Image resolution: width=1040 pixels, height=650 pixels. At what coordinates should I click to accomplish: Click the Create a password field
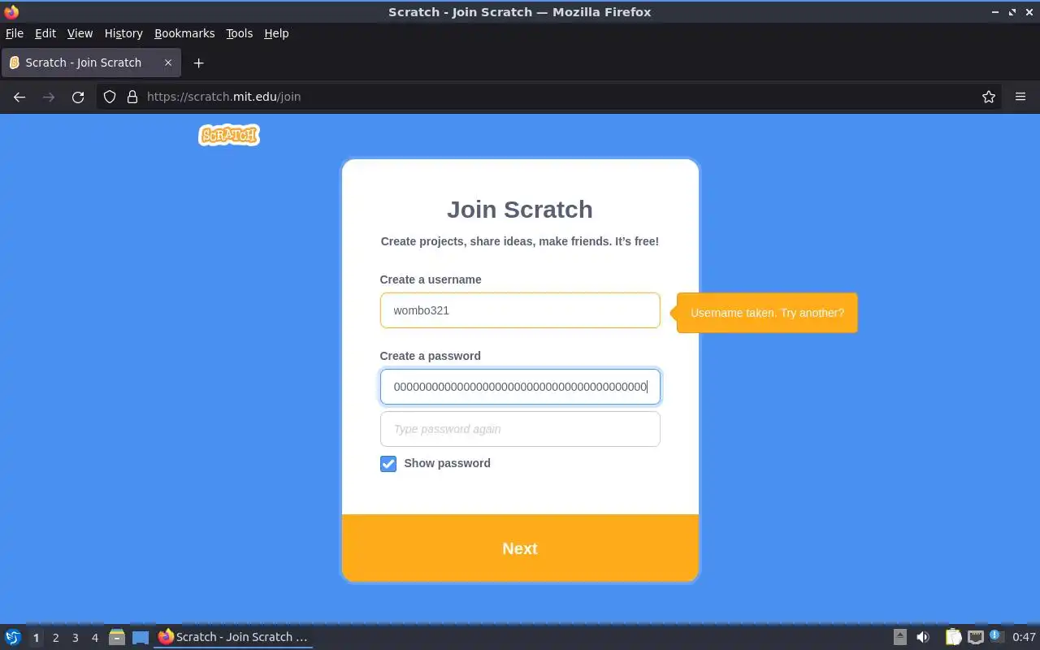click(x=520, y=387)
